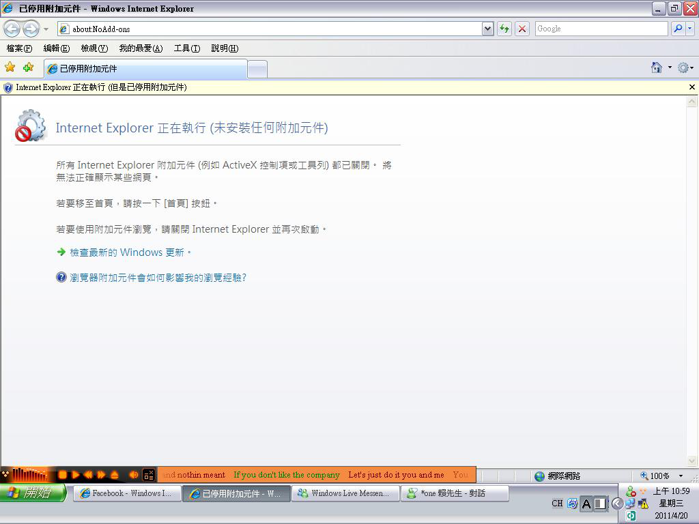Toggle the A alphanumeric input mode
Viewport: 699px width, 524px height.
pos(586,504)
